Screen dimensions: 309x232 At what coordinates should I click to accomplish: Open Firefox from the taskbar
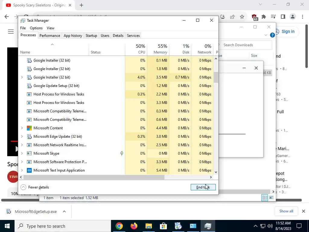134,226
